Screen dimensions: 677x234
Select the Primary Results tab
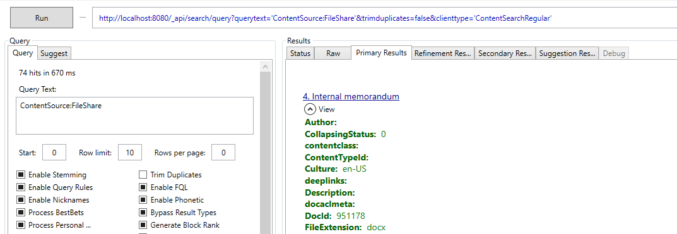381,52
